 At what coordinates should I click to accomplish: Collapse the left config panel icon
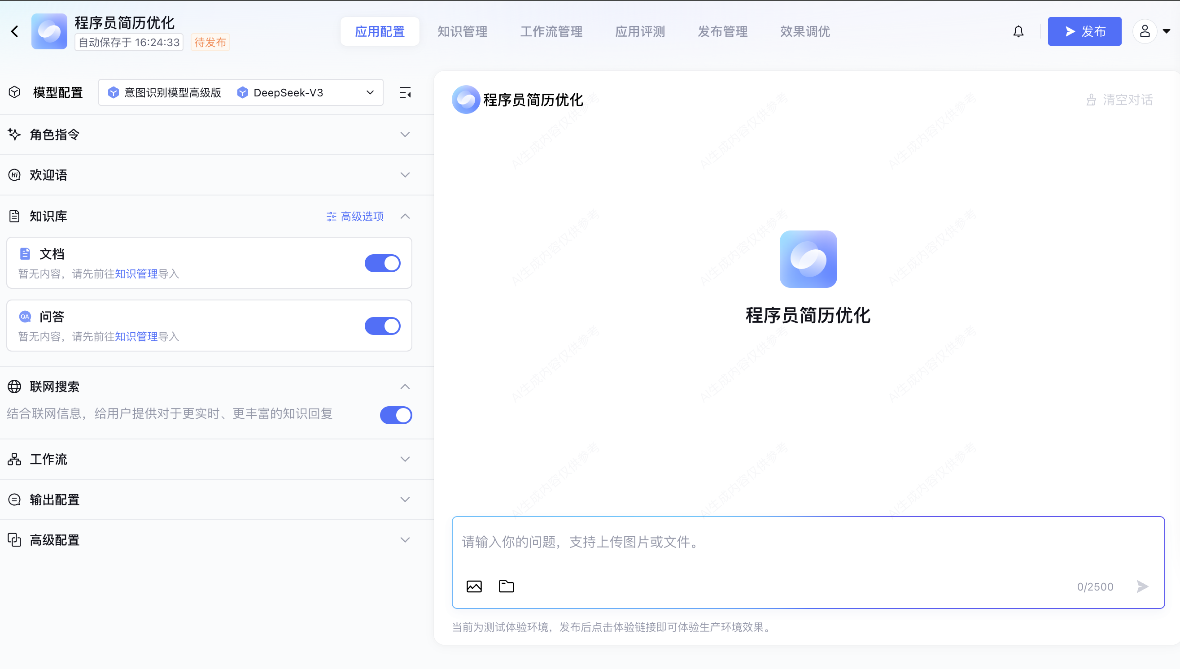click(405, 93)
